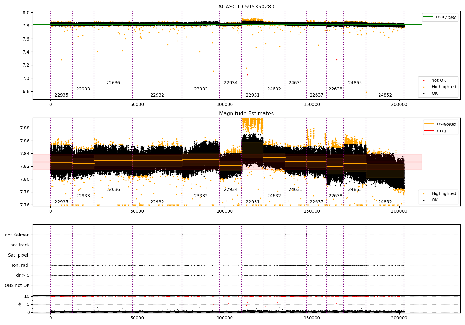Click the 7.78 y-axis tick label
The width and height of the screenshot is (465, 325).
25,192
